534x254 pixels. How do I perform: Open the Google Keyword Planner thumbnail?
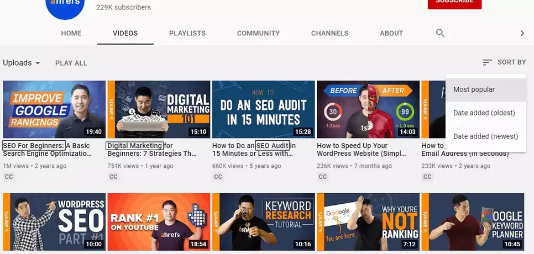473,221
